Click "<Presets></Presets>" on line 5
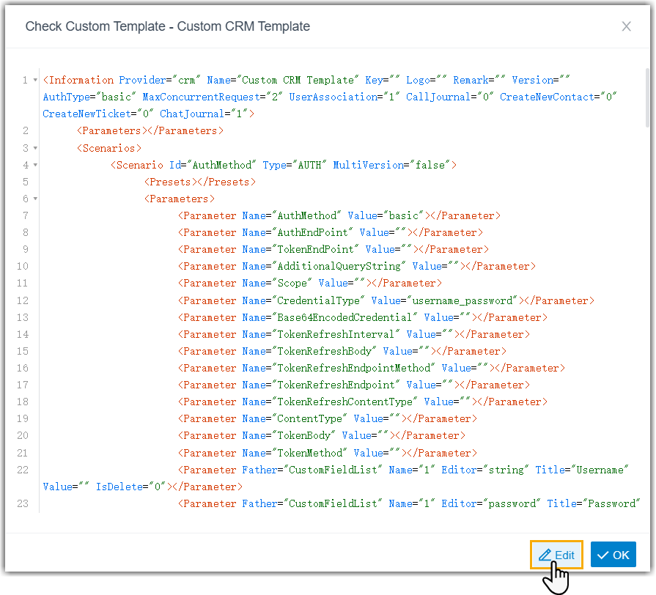The image size is (656, 595). 200,182
